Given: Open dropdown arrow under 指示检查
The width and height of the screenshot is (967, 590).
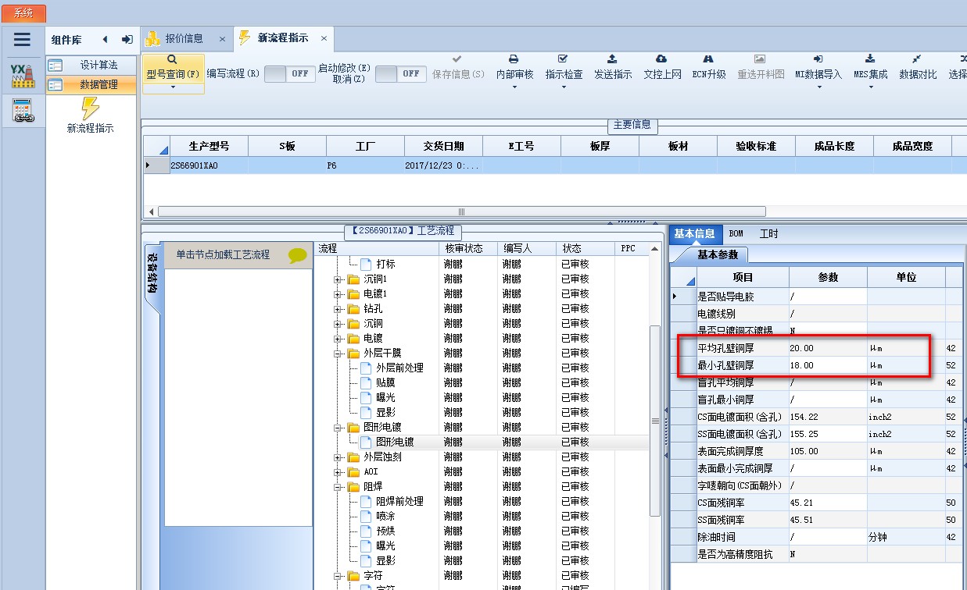Looking at the screenshot, I should (564, 87).
